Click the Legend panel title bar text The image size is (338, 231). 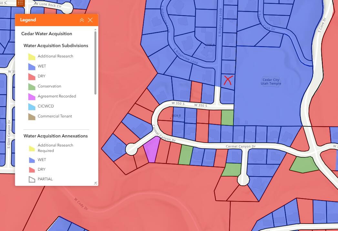coord(28,20)
